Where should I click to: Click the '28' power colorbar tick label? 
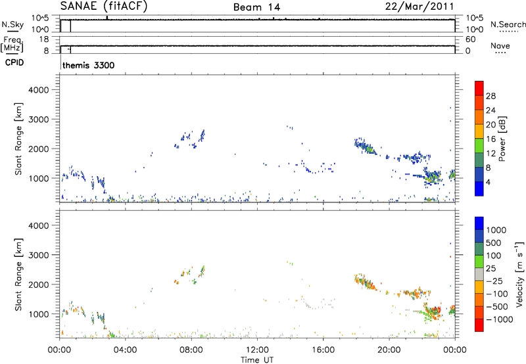pyautogui.click(x=490, y=96)
